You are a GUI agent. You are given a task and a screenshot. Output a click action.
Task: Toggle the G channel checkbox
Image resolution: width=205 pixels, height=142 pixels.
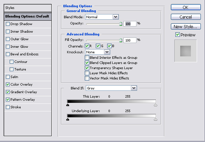98,46
